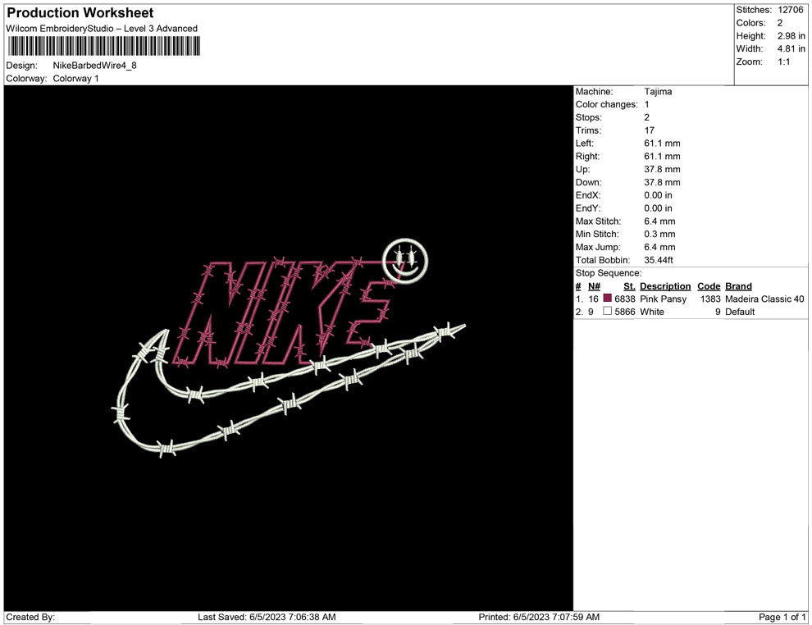
Task: Select the Colors value '2' in header
Action: coord(780,23)
